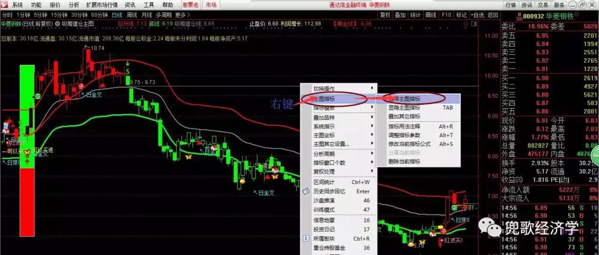The image size is (599, 255).
Task: Click the 股票池 button
Action: 190,5
